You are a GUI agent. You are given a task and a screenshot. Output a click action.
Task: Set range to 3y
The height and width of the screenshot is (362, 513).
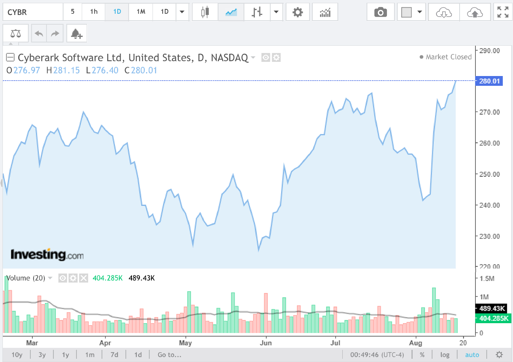click(42, 355)
